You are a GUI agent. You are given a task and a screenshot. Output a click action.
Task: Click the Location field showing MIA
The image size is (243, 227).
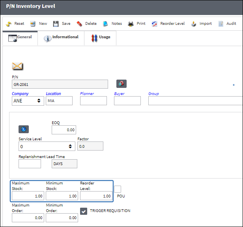point(59,100)
